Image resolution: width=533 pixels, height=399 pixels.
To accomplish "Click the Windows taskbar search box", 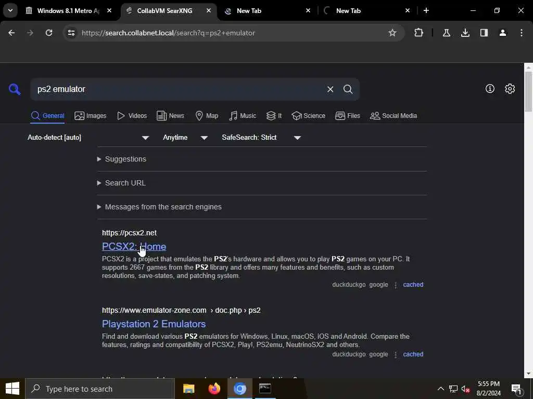I will pos(100,389).
